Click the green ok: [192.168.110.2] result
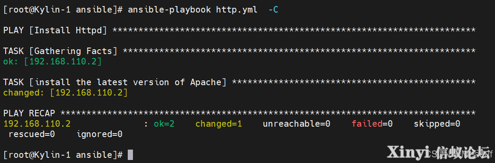The height and width of the screenshot is (163, 495). click(x=52, y=61)
